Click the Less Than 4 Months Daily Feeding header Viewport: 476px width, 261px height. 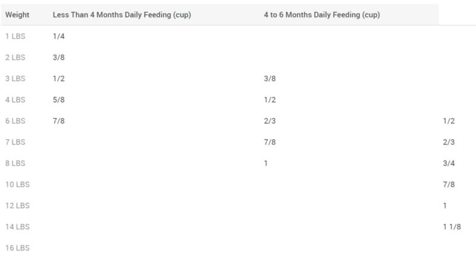(122, 15)
